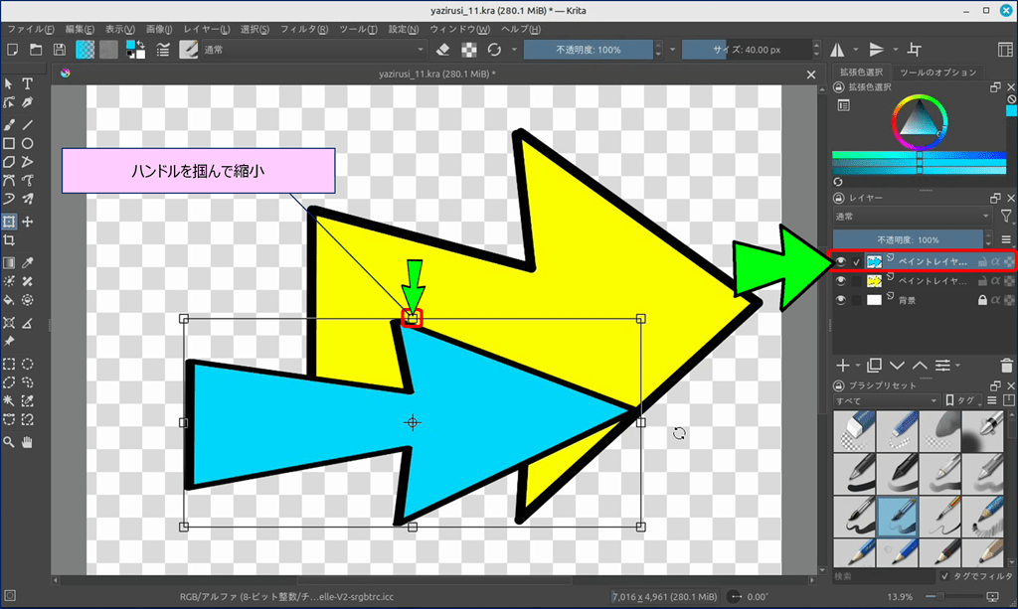
Task: Click the add new layer plus button
Action: point(843,366)
